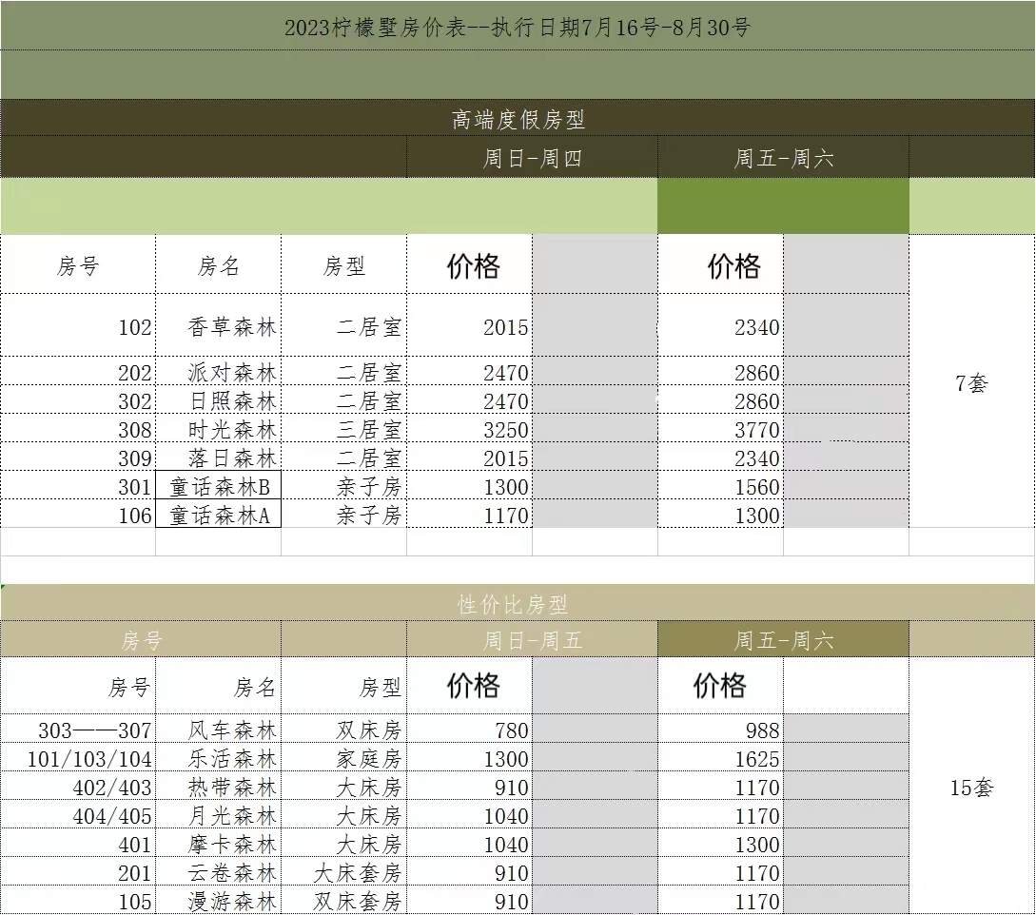The height and width of the screenshot is (915, 1036).
Task: Select the 3250 price for 时光森林
Action: [470, 430]
